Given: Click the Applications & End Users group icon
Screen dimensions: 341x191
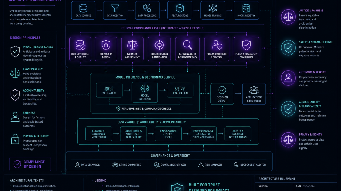Looking at the screenshot, I should tap(254, 90).
